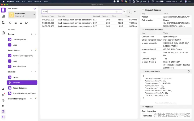The height and width of the screenshot is (121, 194).
Task: Open the search field history dropdown arrow
Action: [x=120, y=11]
